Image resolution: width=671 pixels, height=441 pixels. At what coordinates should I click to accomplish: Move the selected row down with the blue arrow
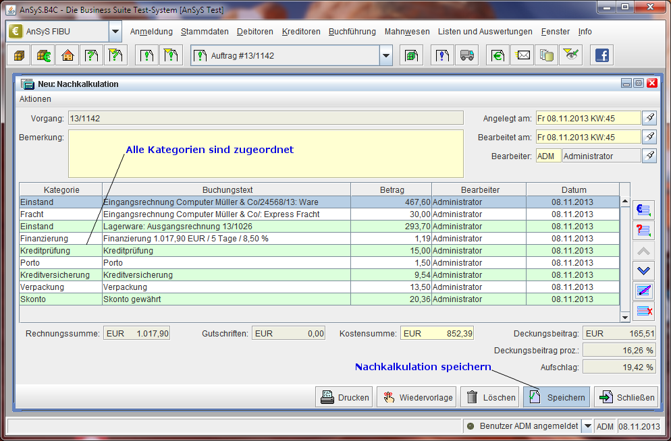pyautogui.click(x=644, y=270)
